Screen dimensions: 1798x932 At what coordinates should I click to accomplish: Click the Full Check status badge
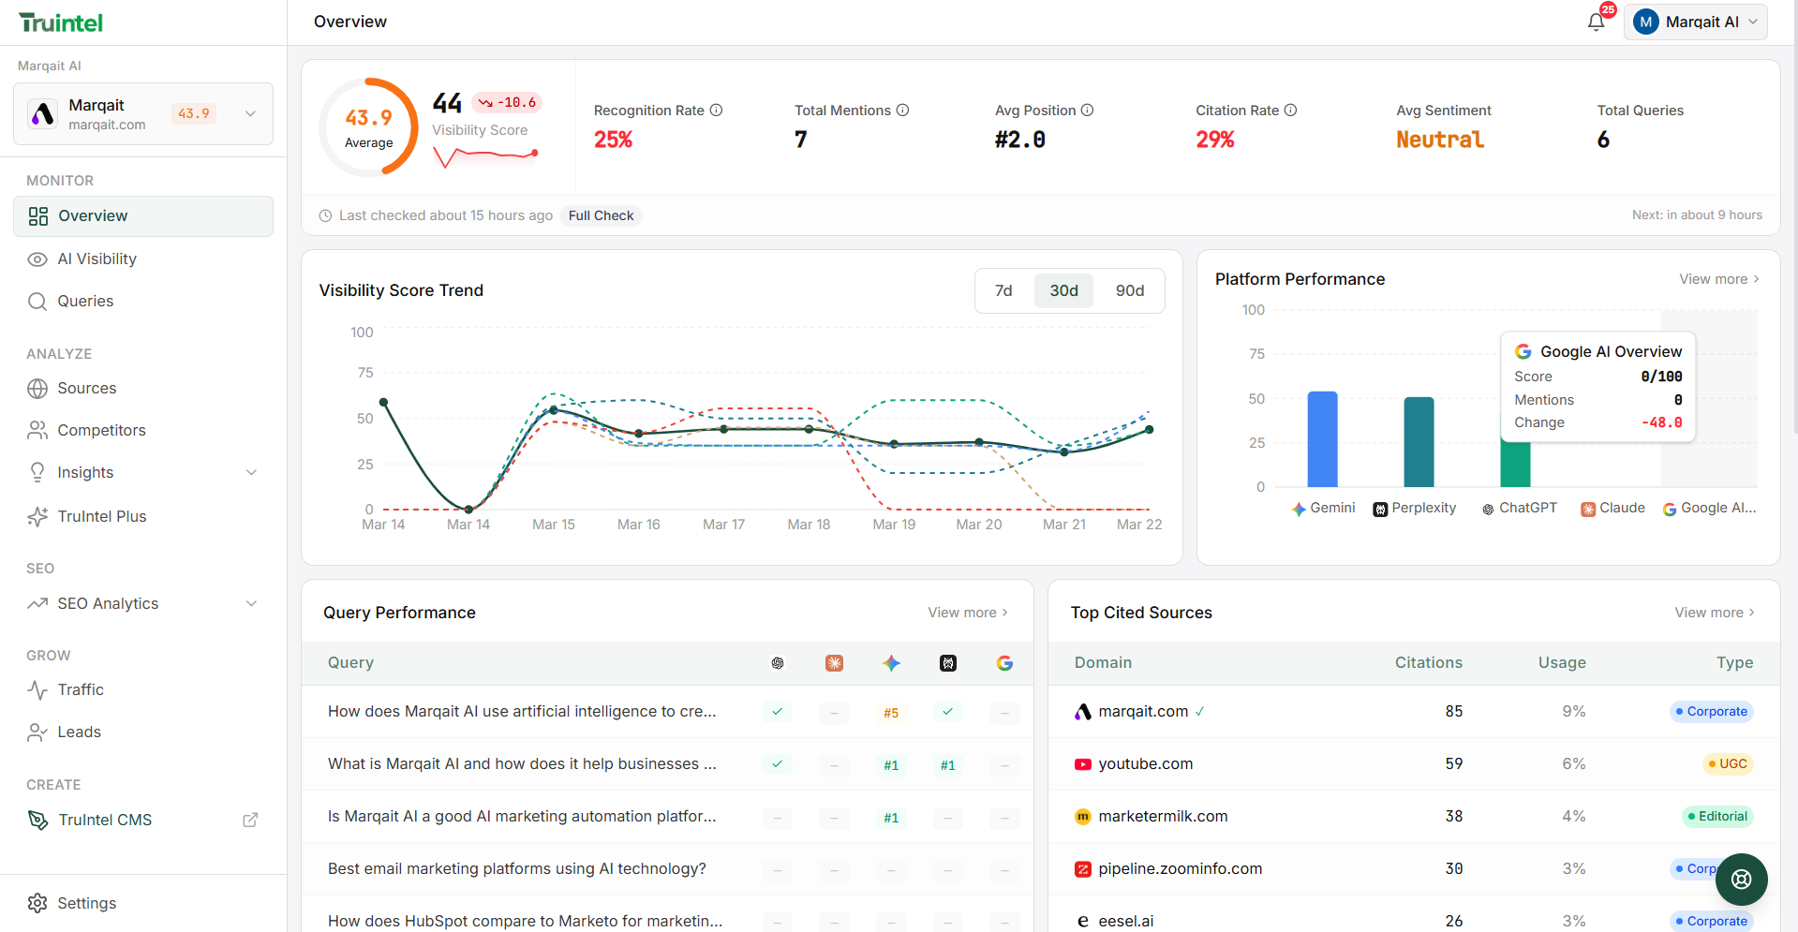coord(600,215)
